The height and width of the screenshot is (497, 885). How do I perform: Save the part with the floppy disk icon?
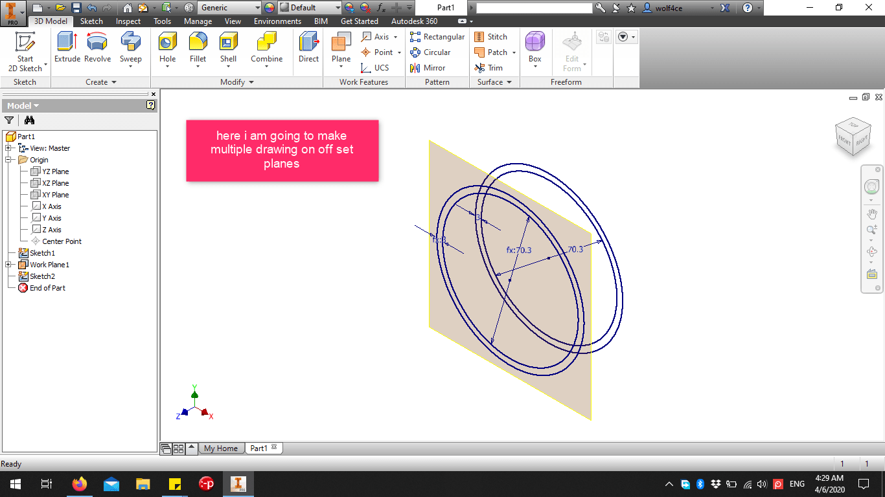pyautogui.click(x=76, y=8)
